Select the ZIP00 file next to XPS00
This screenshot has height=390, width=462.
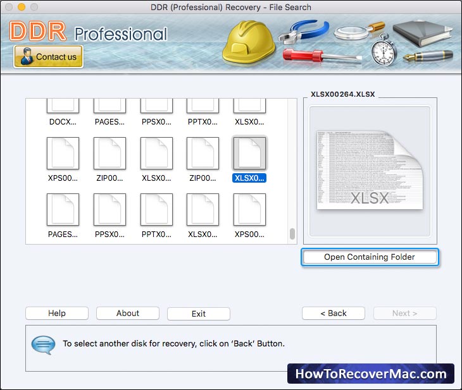(x=109, y=159)
